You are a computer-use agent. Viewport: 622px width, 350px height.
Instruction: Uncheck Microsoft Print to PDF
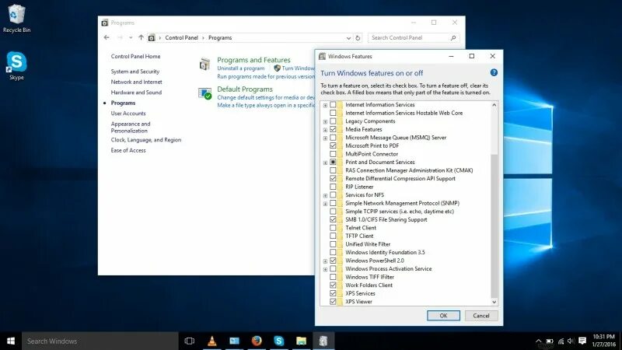click(x=333, y=145)
